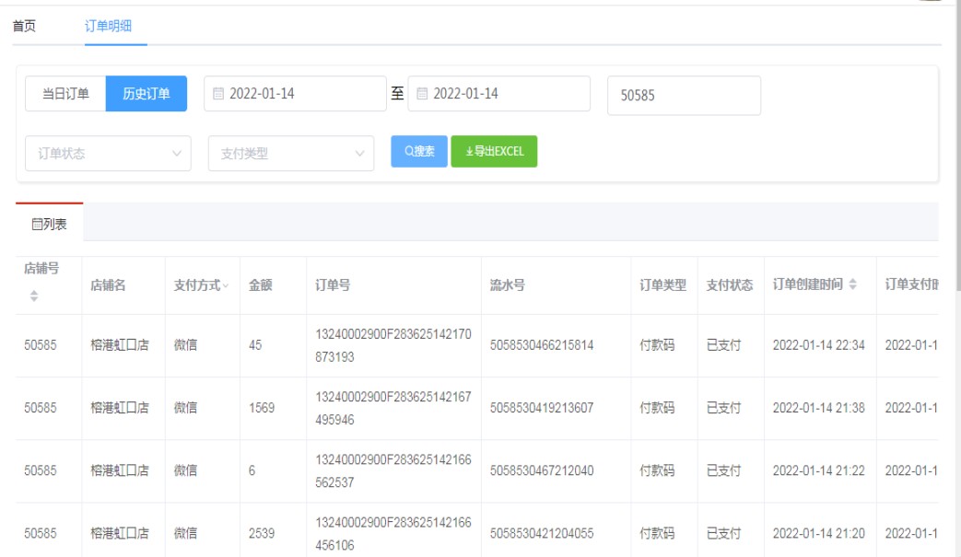Focus the store number field 50585
961x557 pixels.
pos(684,96)
